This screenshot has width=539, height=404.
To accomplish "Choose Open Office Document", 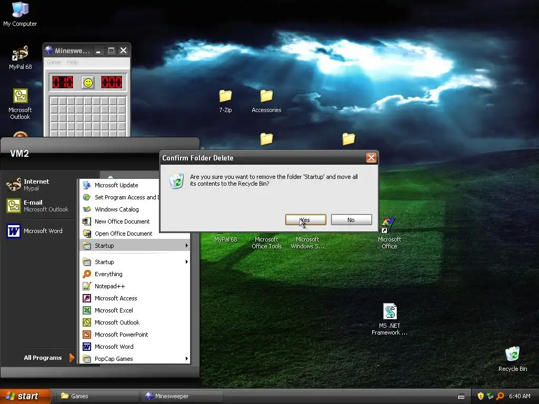I will pos(119,234).
